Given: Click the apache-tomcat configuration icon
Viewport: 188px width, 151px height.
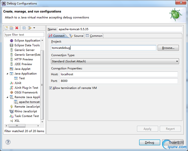Looking at the screenshot, I should point(16,102).
